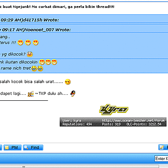Click the penguin emoticon after TKP dulu ah

pyautogui.click(x=73, y=94)
